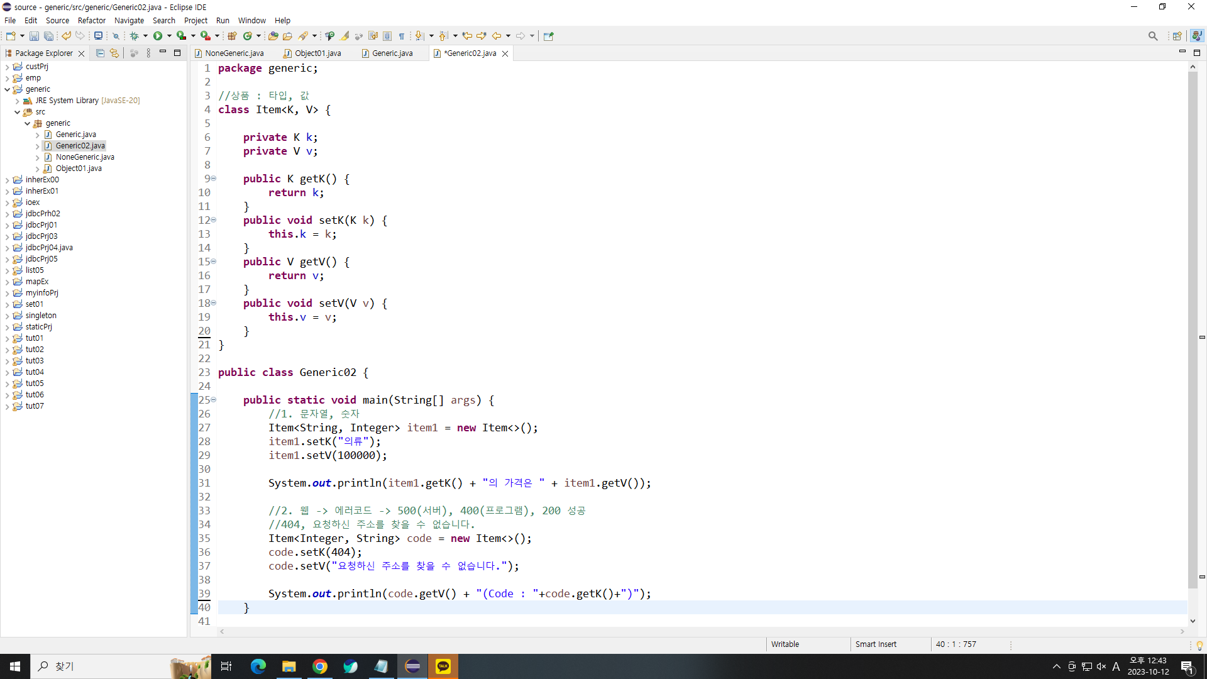The width and height of the screenshot is (1207, 679).
Task: Switch to the NoneGeneric.java editor tab
Action: coord(234,53)
